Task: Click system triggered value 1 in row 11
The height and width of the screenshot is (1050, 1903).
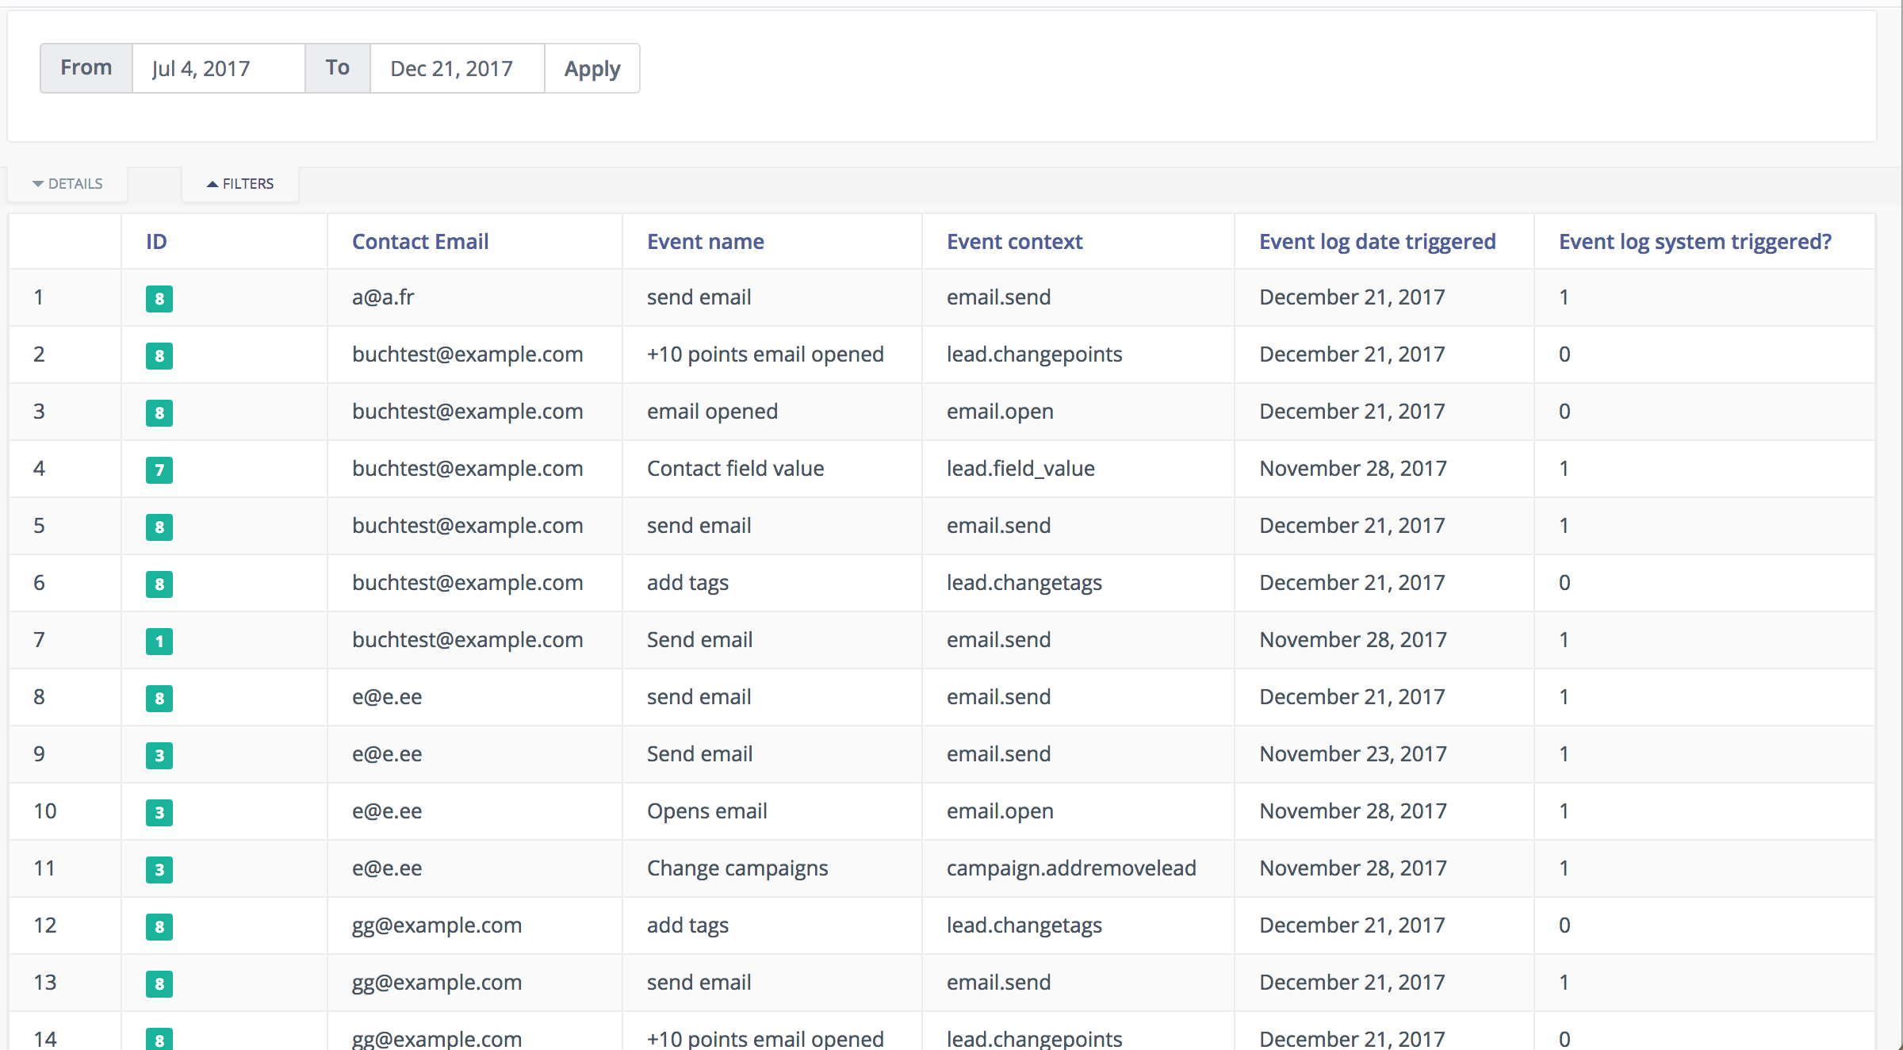Action: [x=1564, y=868]
